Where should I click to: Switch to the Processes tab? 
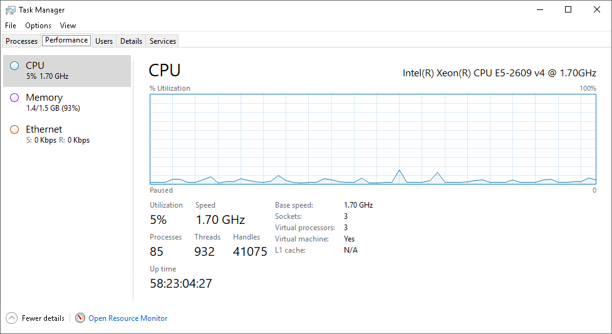coord(21,41)
